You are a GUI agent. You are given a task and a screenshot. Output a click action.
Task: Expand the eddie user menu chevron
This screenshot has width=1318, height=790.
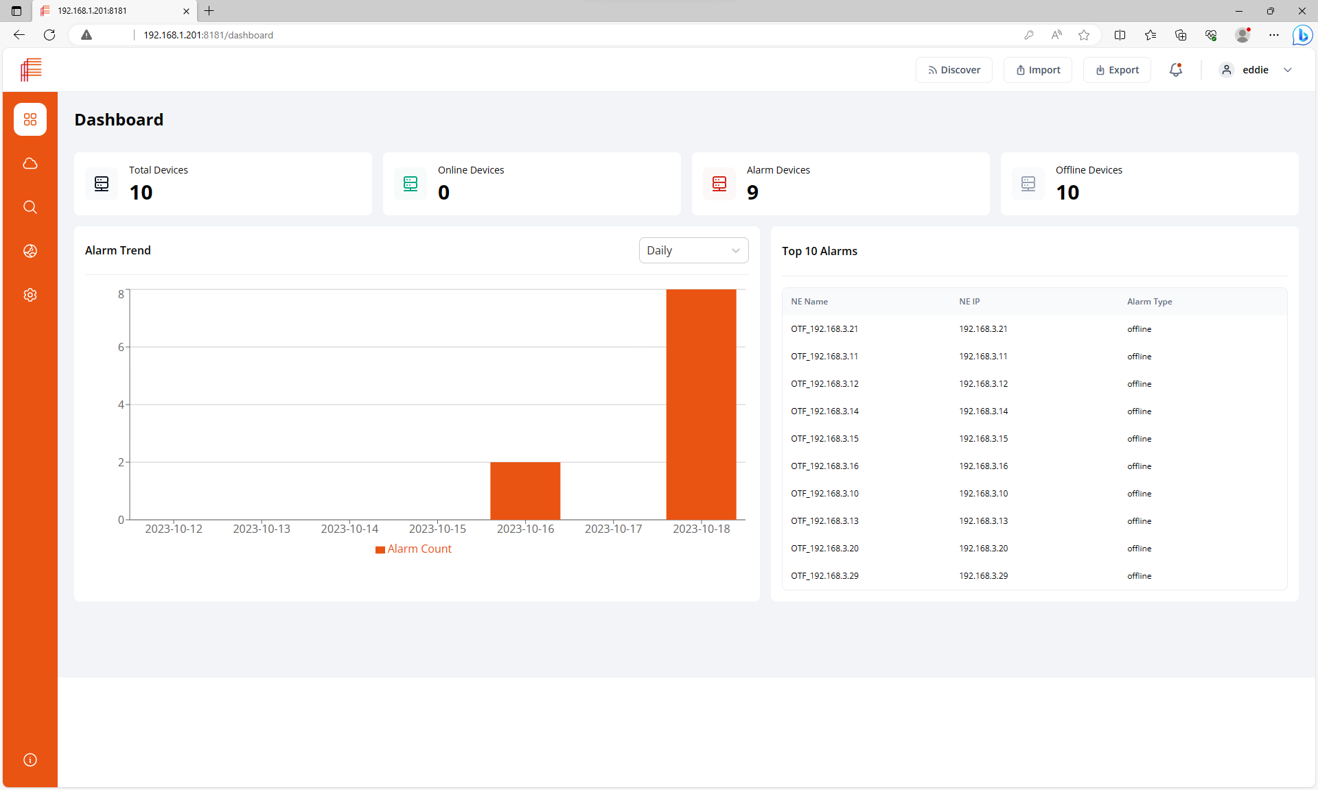coord(1288,70)
